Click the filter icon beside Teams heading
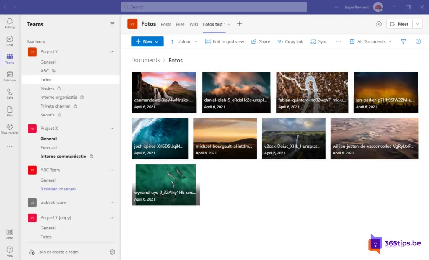Viewport: 429px width, 260px height. click(112, 24)
